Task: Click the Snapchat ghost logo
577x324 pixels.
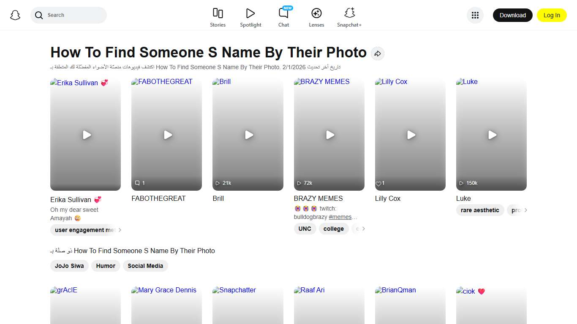Action: click(x=15, y=15)
